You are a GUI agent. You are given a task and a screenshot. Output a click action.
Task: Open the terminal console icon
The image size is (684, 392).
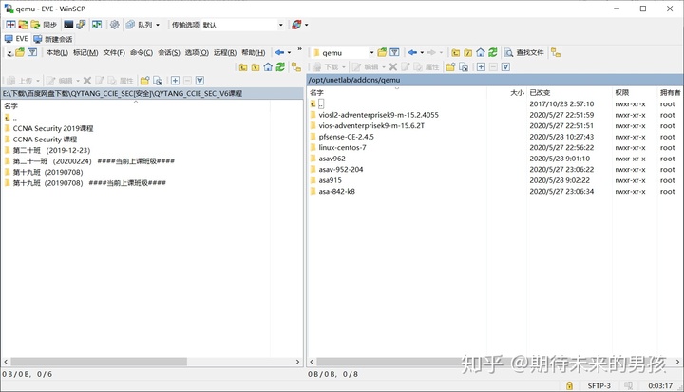(68, 25)
